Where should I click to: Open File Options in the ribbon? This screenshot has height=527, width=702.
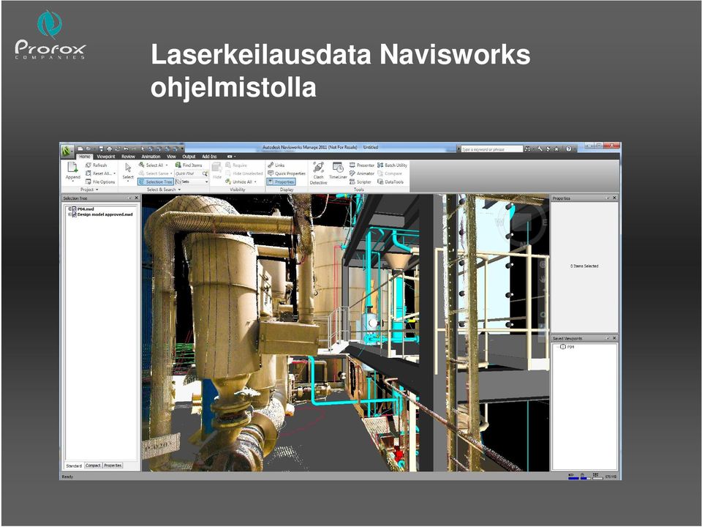(x=100, y=182)
